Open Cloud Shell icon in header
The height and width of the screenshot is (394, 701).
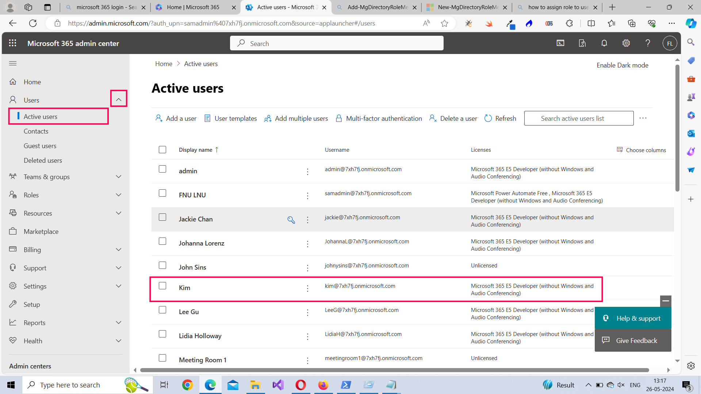coord(560,43)
